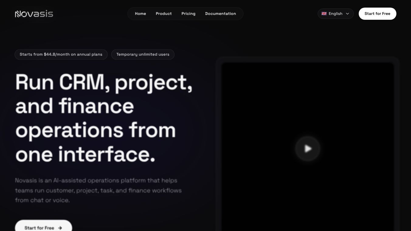The image size is (411, 231).
Task: Go to the Pricing page
Action: click(188, 14)
